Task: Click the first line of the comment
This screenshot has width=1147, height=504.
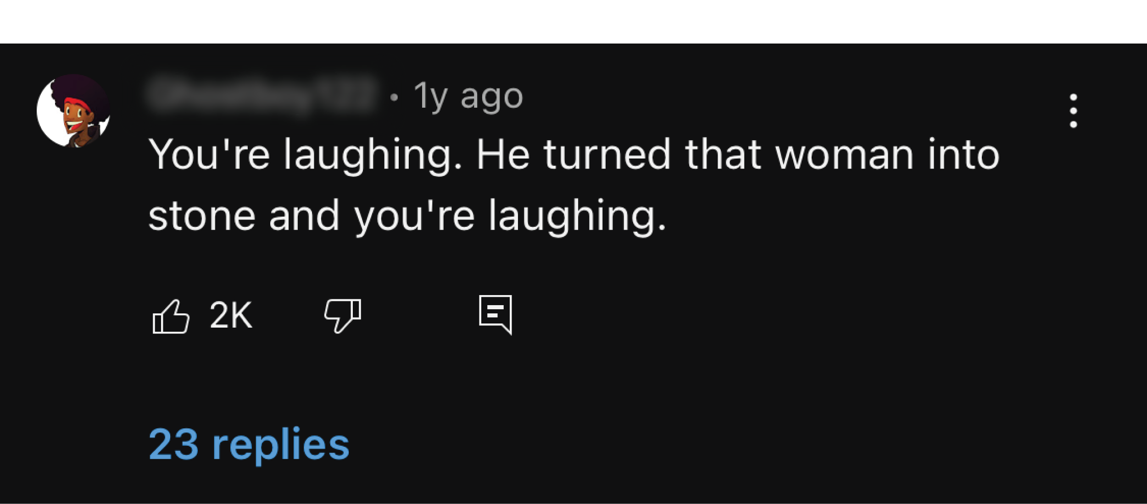Action: click(x=573, y=155)
